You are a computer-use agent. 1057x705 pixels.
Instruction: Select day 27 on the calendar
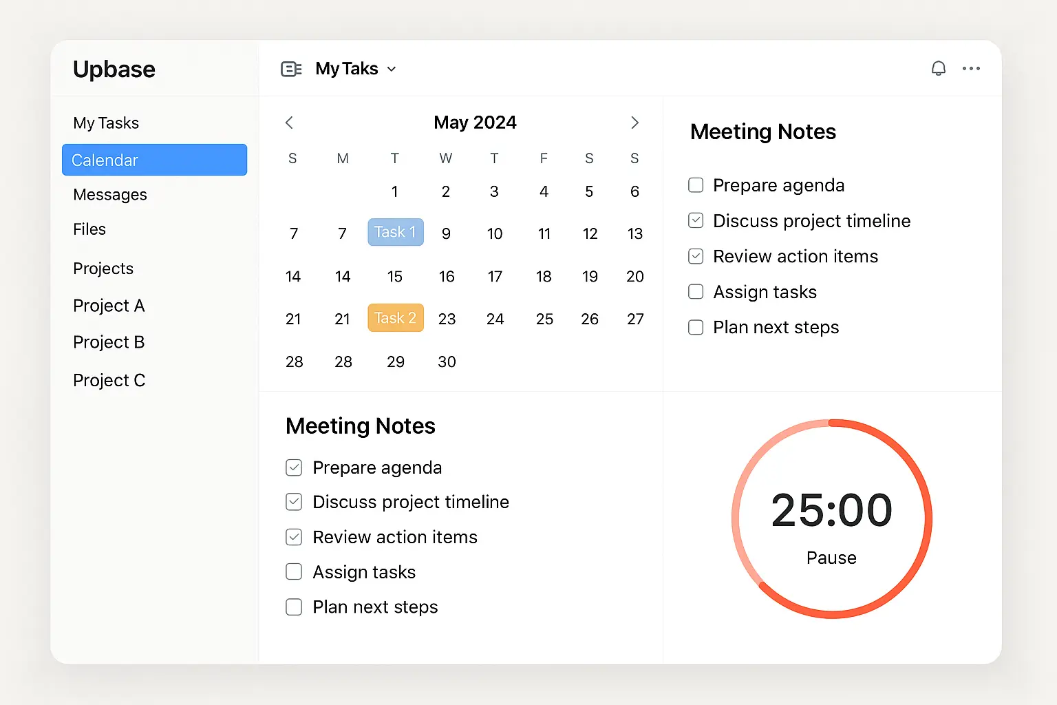[x=635, y=319]
